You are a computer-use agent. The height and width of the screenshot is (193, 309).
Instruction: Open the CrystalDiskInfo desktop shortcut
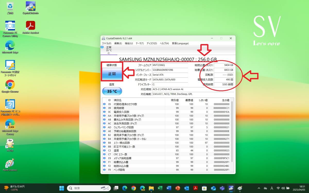[31, 8]
